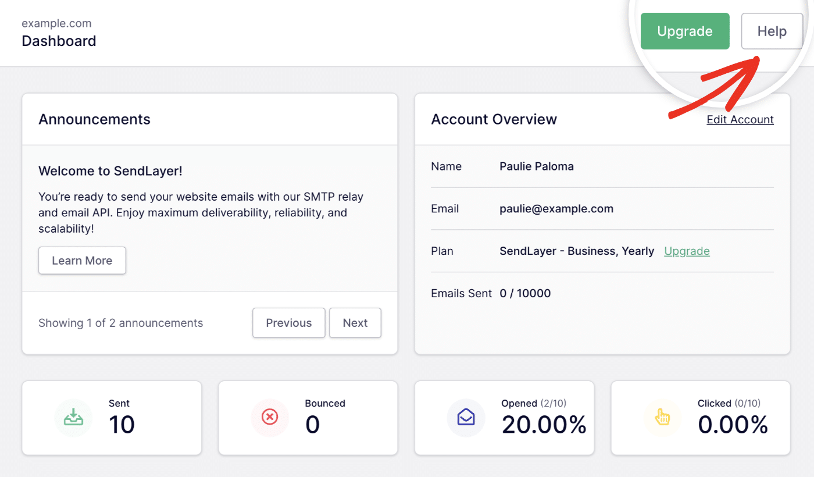Go to the Previous announcement
814x477 pixels.
point(289,323)
